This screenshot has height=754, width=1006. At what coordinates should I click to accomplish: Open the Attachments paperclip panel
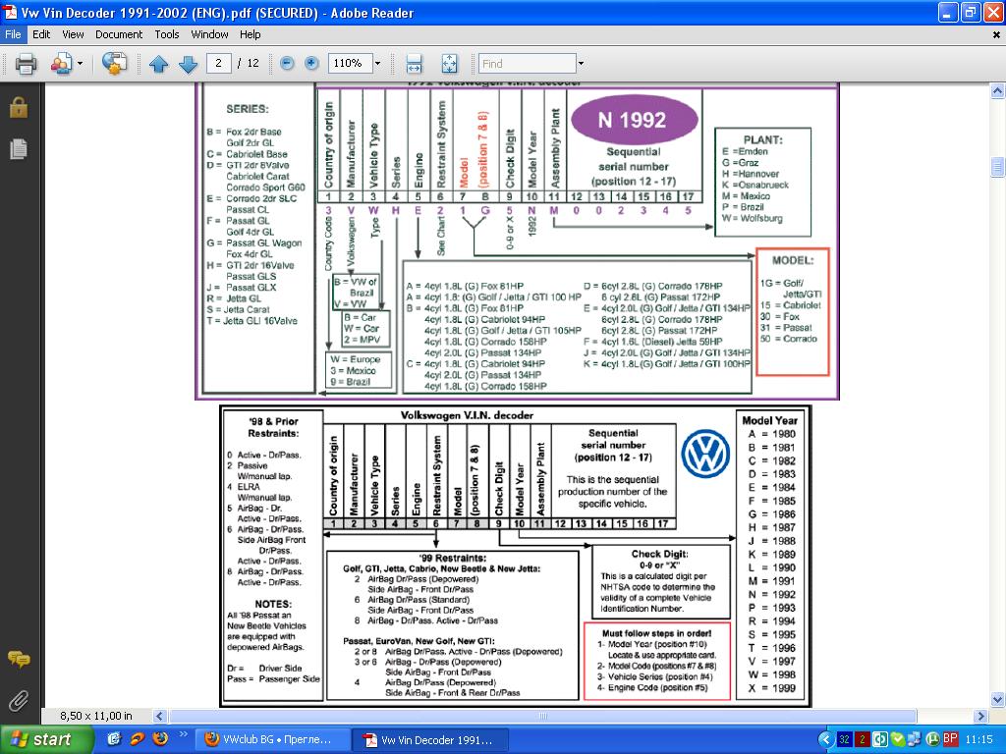[18, 700]
